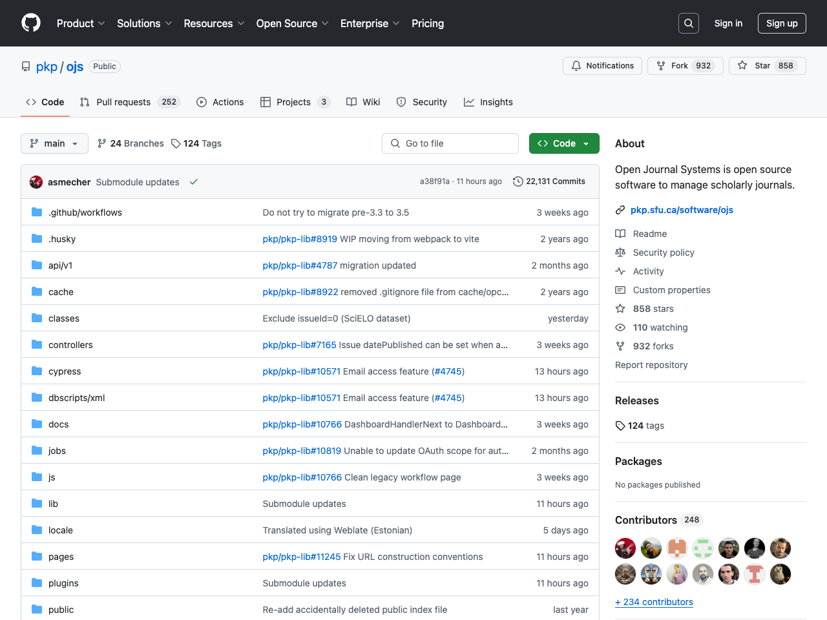Switch to the Actions tab
Viewport: 827px width, 620px height.
[x=220, y=102]
